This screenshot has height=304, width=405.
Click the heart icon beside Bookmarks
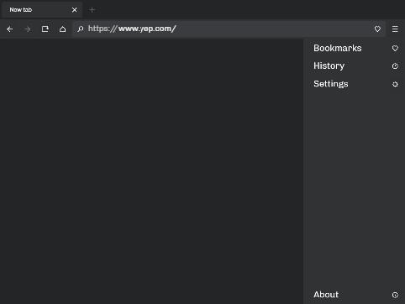[395, 48]
